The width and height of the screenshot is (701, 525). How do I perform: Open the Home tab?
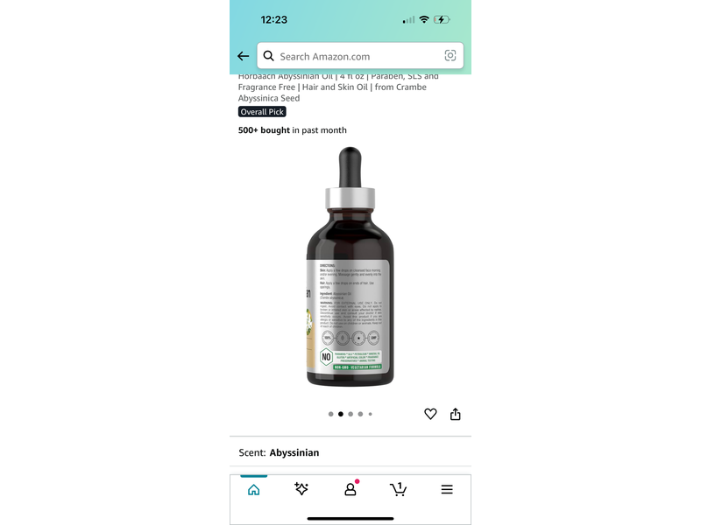(253, 490)
